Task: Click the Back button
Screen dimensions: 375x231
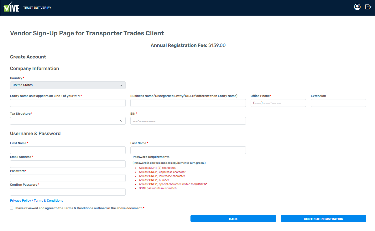Action: pos(233,219)
